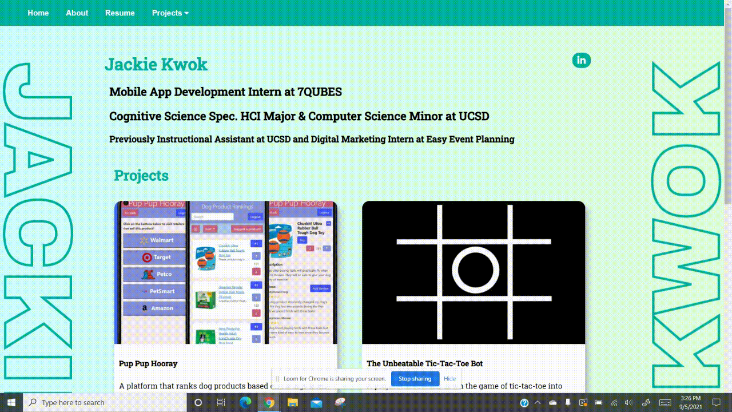Open the touch keyboard icon
732x412 pixels.
tap(665, 403)
